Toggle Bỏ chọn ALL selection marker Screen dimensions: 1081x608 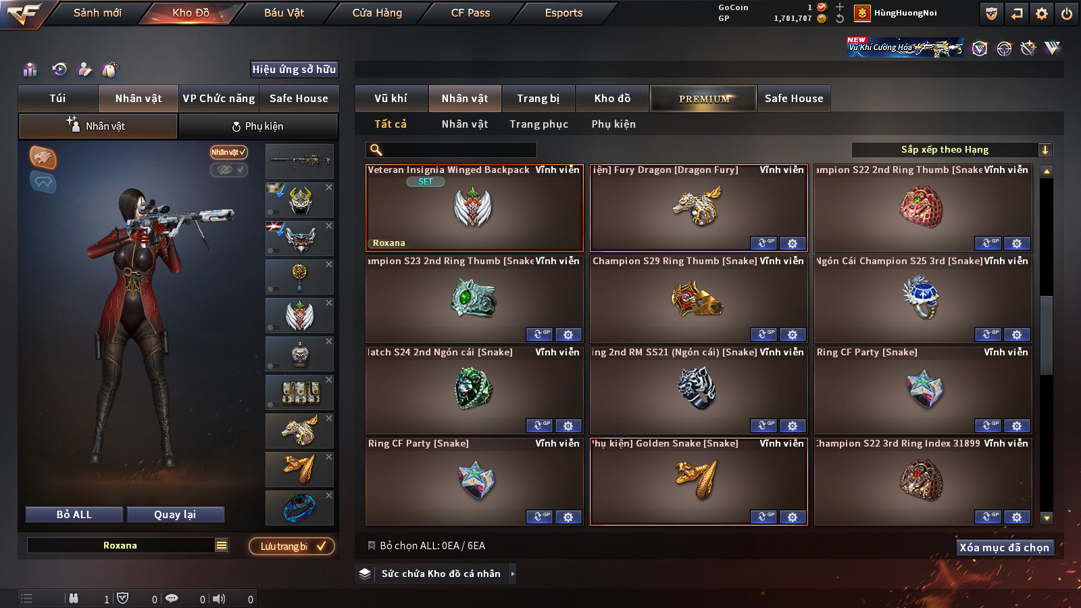pos(371,545)
